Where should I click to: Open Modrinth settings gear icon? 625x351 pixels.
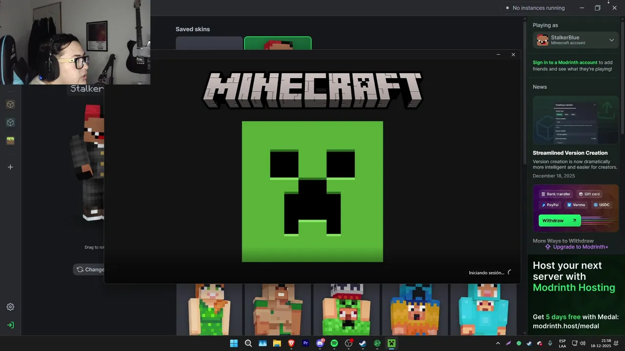[x=10, y=307]
